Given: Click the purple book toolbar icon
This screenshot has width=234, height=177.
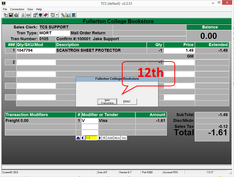Looking at the screenshot, I should pos(45,15).
